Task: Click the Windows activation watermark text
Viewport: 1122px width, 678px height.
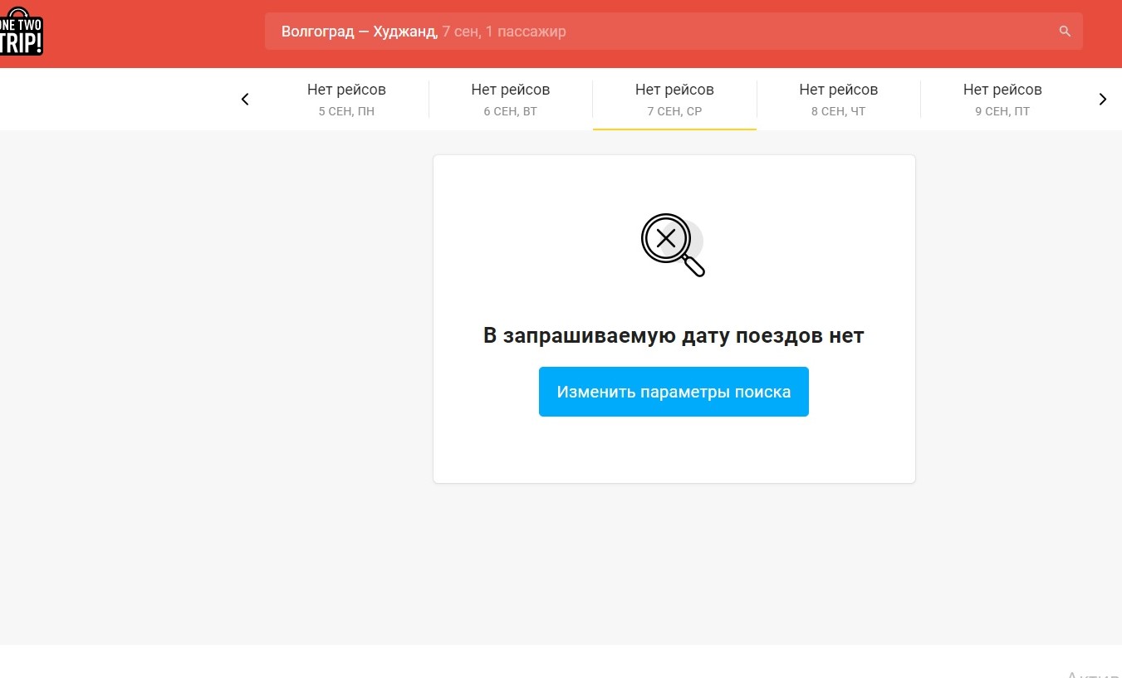Action: 1094,673
